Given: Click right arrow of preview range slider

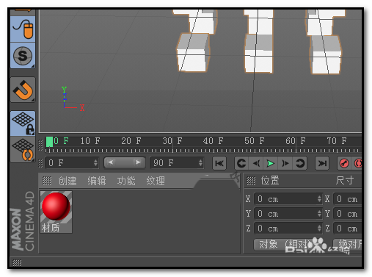Looking at the screenshot, I should pos(138,162).
